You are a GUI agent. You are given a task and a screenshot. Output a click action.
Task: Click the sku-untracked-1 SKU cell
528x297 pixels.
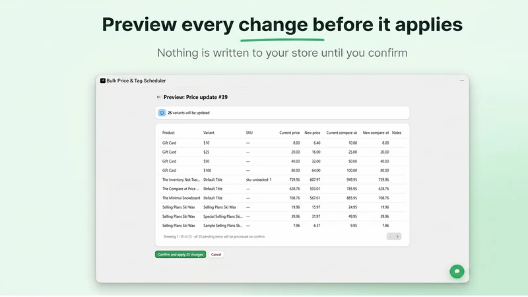click(259, 180)
